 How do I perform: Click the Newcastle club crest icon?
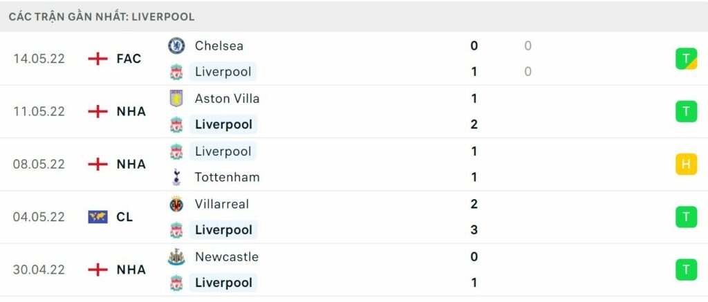pyautogui.click(x=176, y=257)
